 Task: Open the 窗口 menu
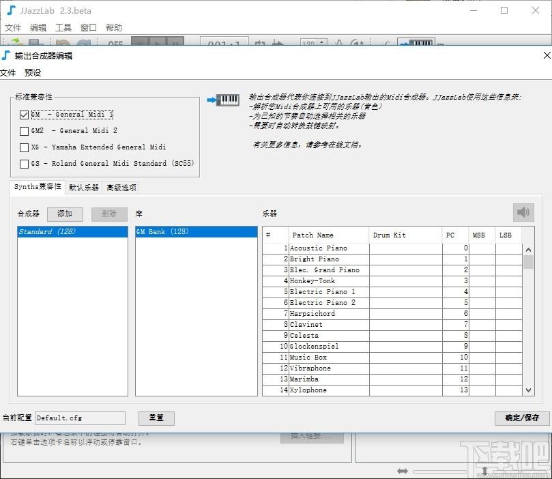(x=89, y=27)
